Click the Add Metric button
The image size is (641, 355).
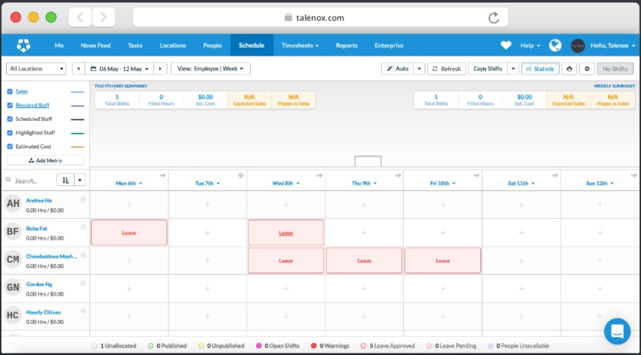45,160
